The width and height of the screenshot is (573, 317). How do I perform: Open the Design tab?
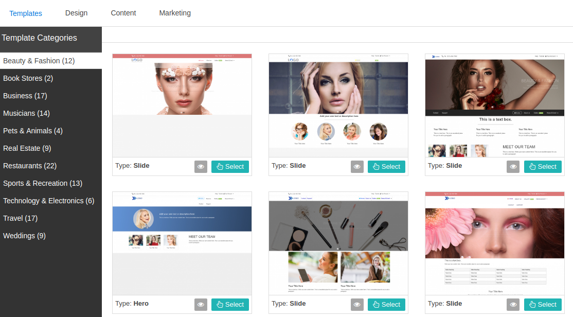click(76, 13)
